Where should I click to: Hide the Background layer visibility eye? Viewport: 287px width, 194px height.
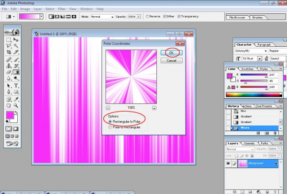coord(228,163)
